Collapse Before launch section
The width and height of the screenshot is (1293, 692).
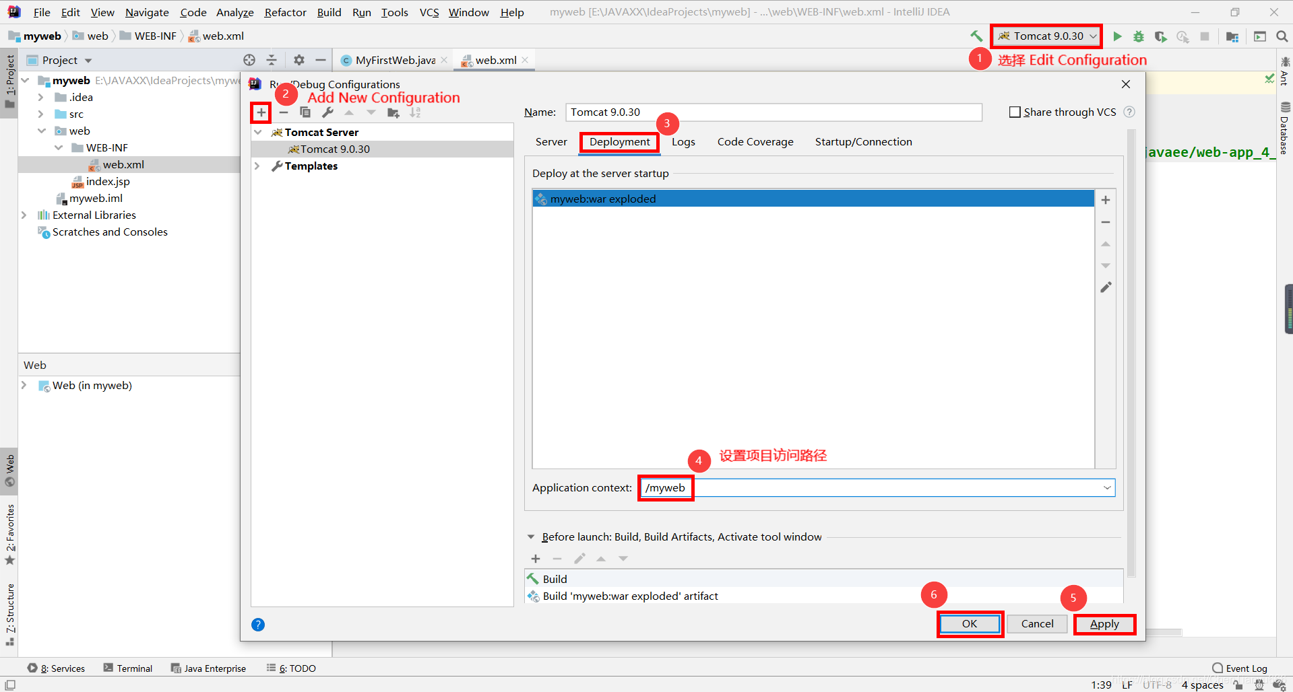[x=531, y=537]
